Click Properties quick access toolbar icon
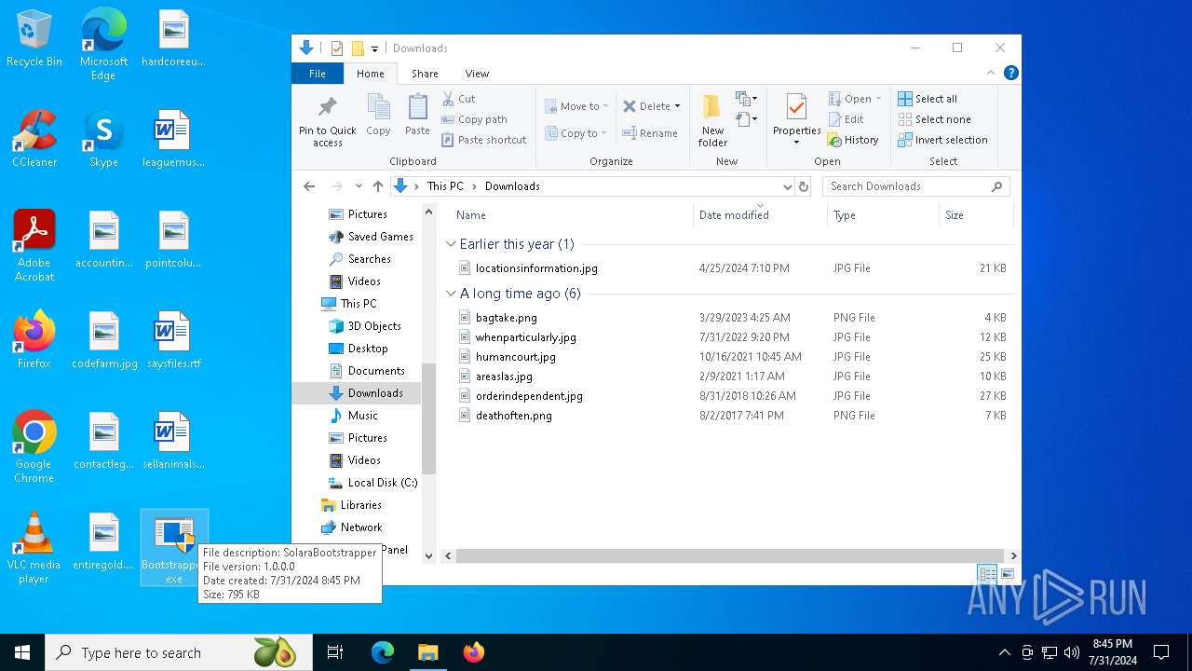This screenshot has width=1192, height=671. coord(337,48)
